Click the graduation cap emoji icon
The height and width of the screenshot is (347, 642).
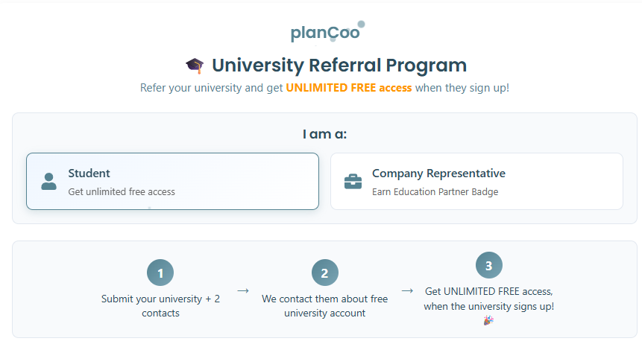(x=195, y=66)
